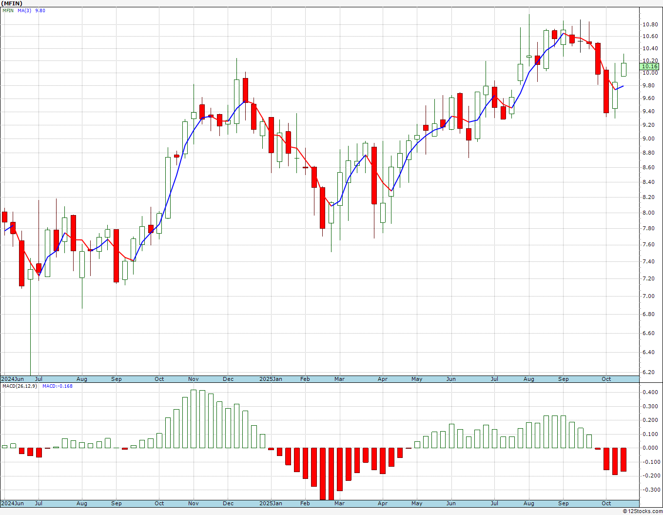Select Nov on the MACD panel date axis
Screen dimensions: 663x515
point(194,503)
